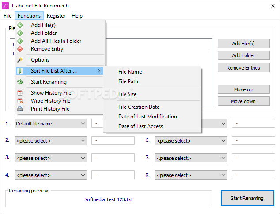Open row 2 <please select> dropdown
The width and height of the screenshot is (280, 214).
[51, 141]
